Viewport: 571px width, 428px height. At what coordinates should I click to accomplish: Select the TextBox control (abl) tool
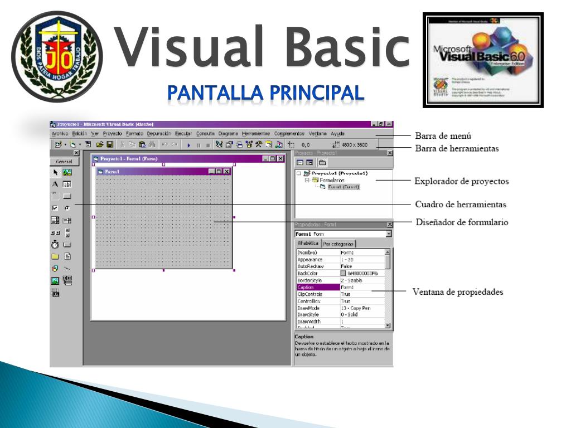67,184
